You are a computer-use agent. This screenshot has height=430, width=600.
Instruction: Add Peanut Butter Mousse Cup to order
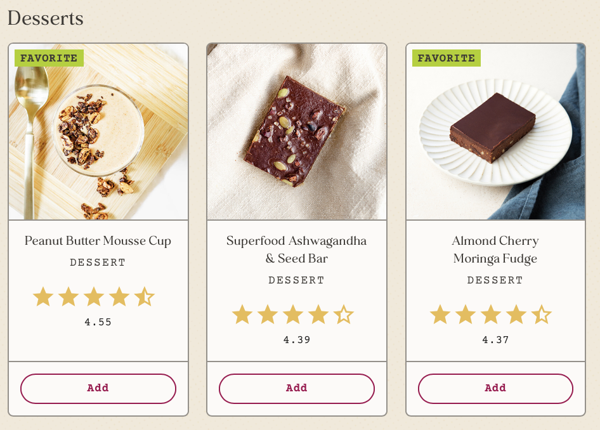pyautogui.click(x=98, y=388)
